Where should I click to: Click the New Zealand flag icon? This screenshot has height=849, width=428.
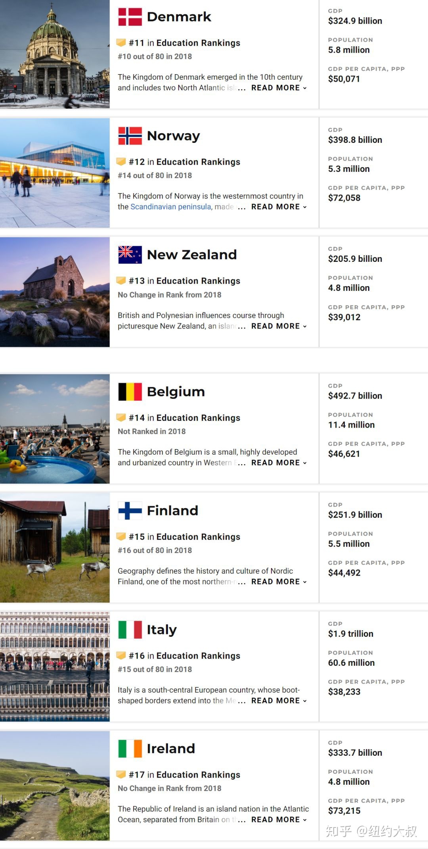pos(130,255)
